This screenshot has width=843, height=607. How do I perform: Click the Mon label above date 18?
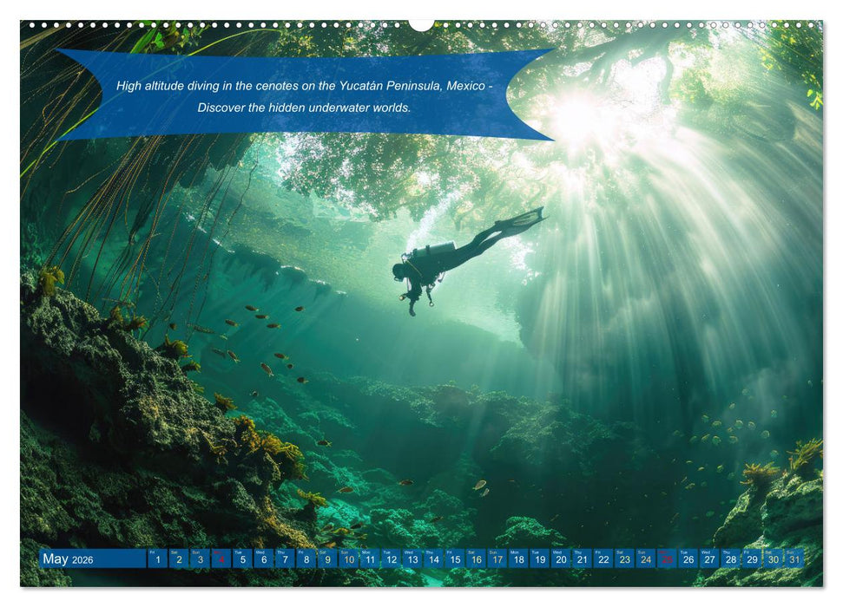tap(515, 552)
